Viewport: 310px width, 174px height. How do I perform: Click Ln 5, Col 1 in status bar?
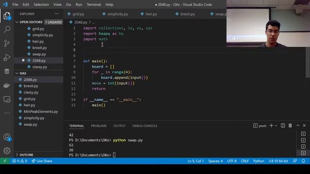196,161
